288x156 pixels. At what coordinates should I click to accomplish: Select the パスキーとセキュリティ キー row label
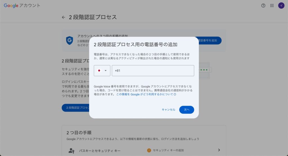point(100,151)
